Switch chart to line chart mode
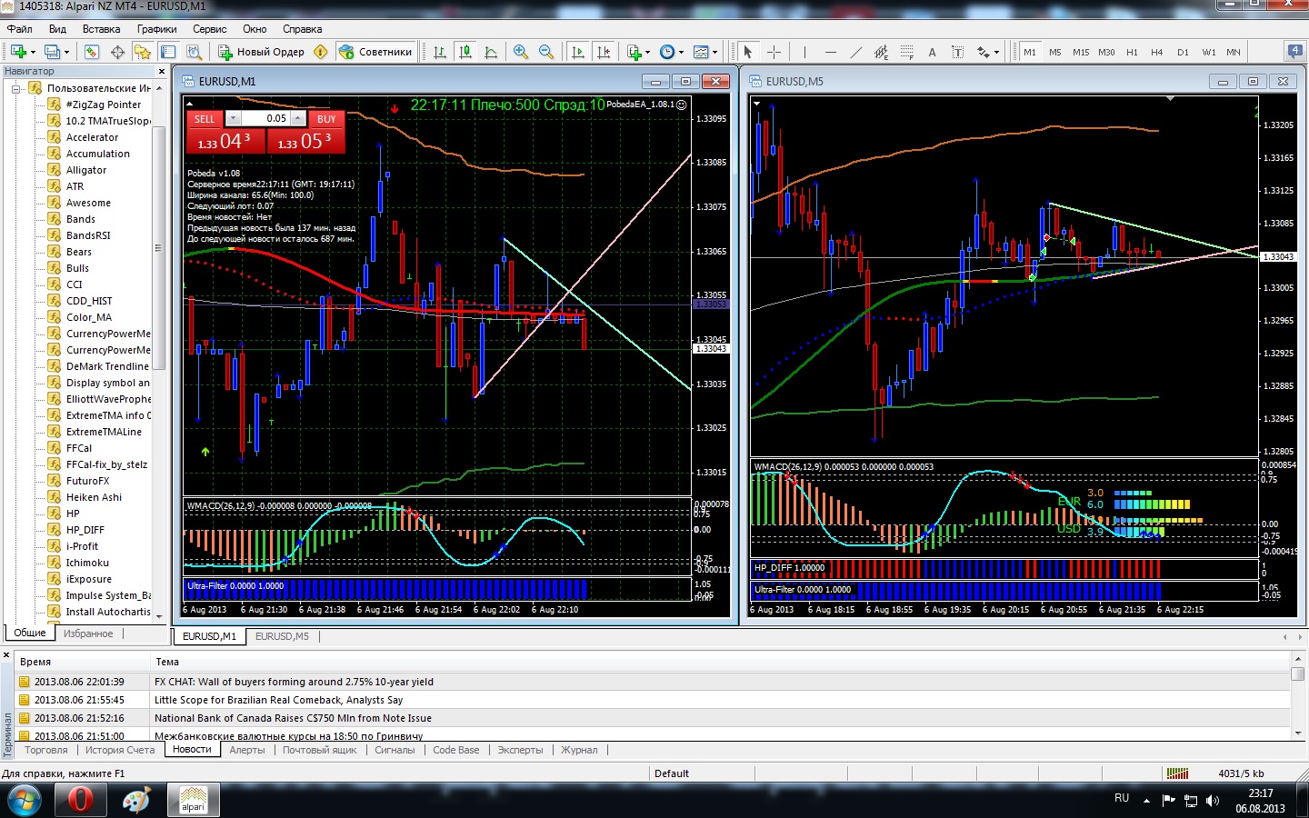The image size is (1309, 818). 491,52
